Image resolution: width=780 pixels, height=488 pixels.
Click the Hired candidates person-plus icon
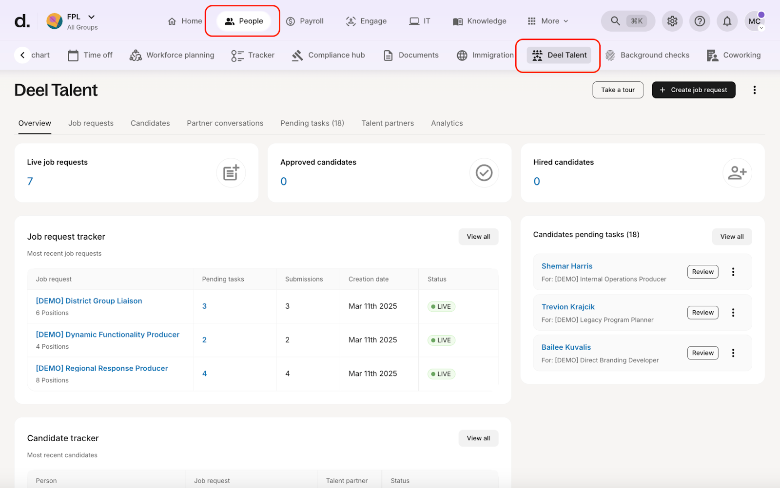(x=737, y=173)
